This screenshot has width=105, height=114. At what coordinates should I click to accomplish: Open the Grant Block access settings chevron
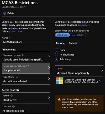(x=49, y=97)
